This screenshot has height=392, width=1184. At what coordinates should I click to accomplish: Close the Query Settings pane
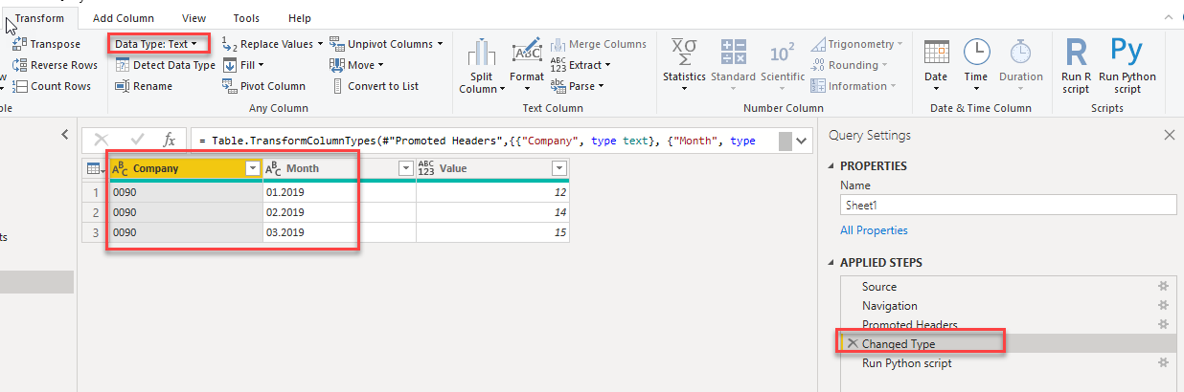tap(1169, 136)
